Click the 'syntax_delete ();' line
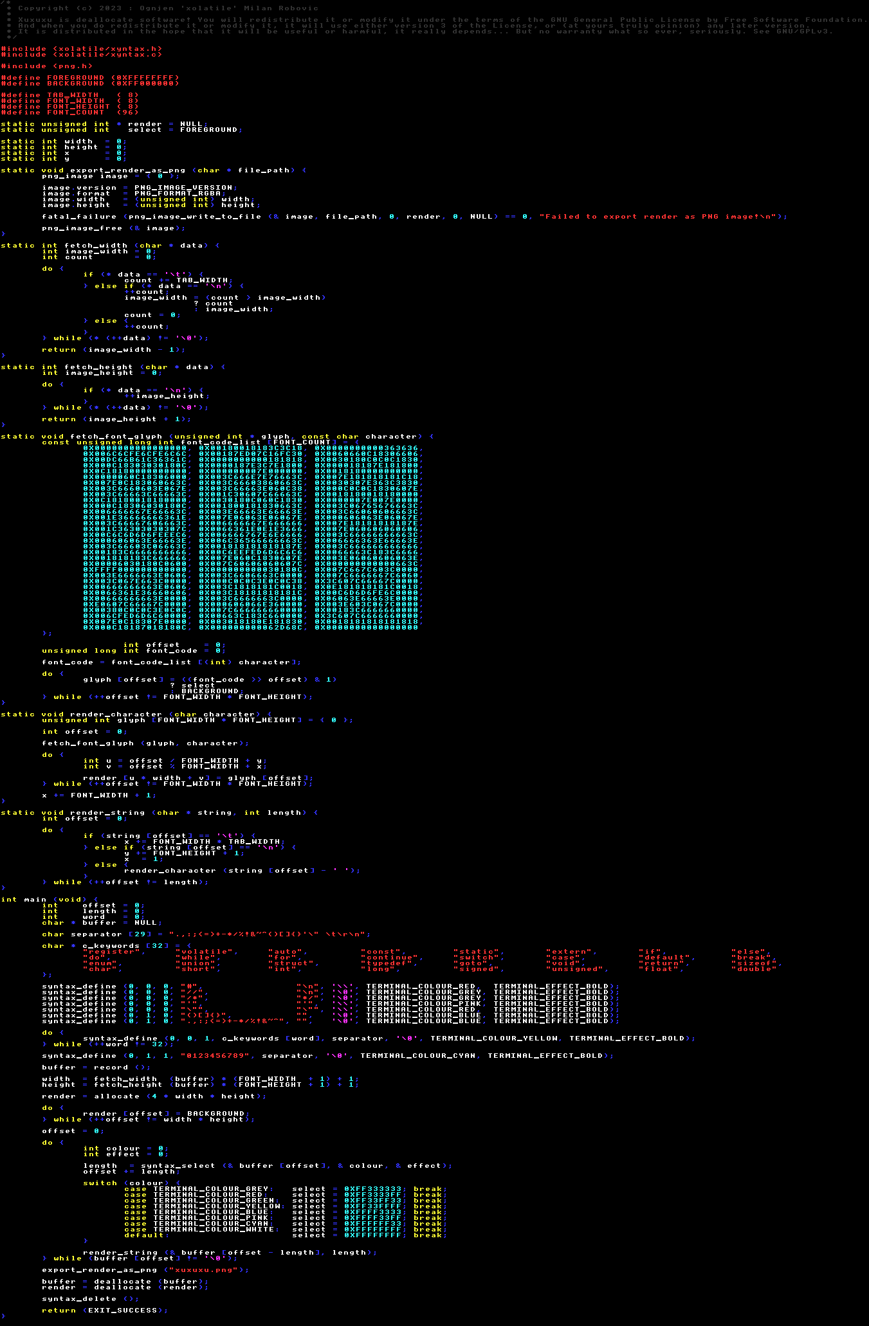869x1326 pixels. pyautogui.click(x=91, y=1299)
